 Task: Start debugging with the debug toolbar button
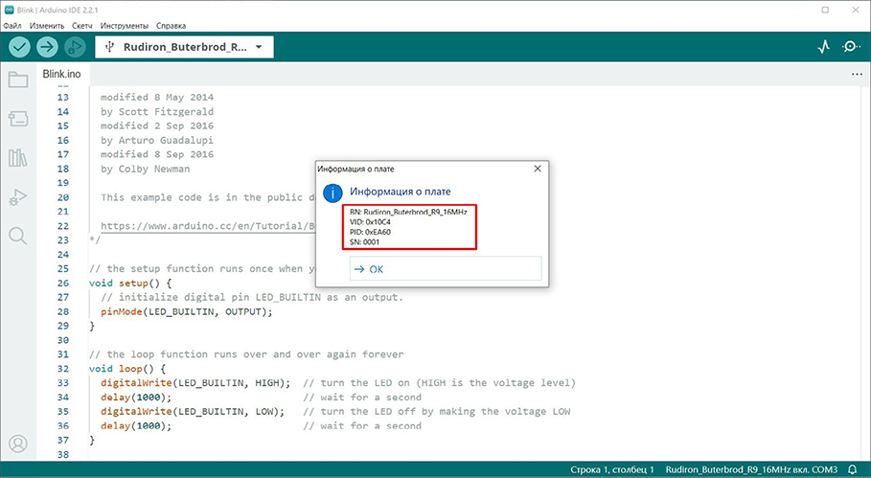[75, 47]
